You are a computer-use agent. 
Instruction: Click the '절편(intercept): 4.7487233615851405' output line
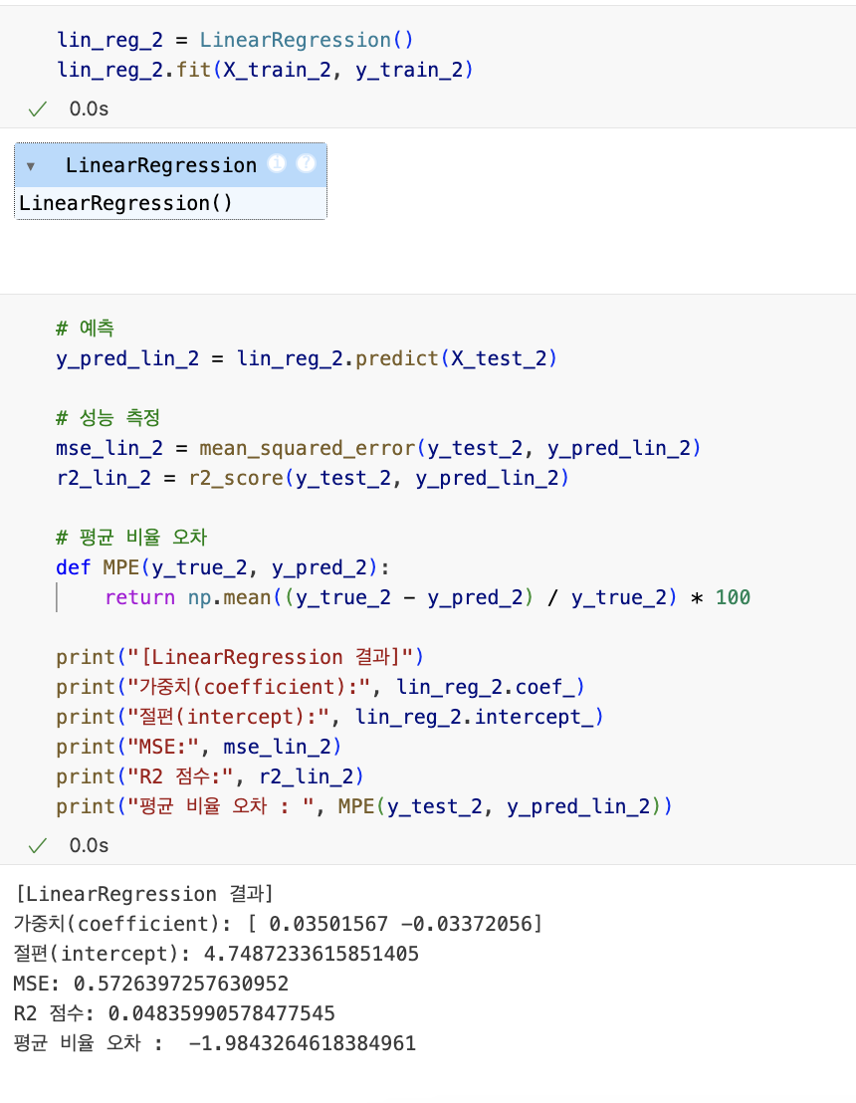pos(217,954)
